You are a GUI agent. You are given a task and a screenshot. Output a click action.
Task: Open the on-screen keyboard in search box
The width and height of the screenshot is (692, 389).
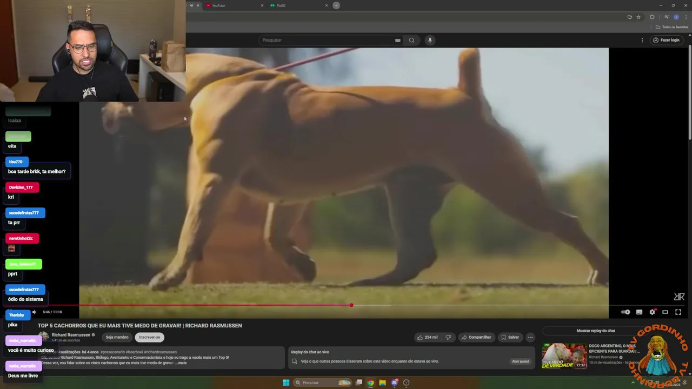click(397, 40)
